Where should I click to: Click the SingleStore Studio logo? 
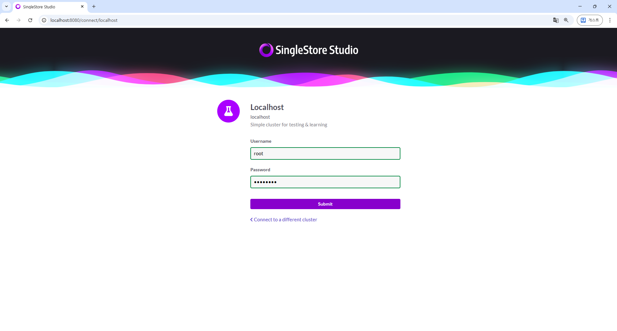[x=308, y=50]
